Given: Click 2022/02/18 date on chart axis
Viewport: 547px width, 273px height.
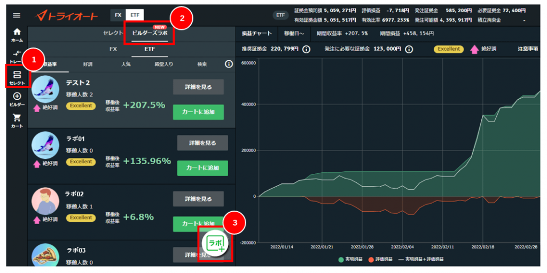Looking at the screenshot, I should (x=482, y=246).
